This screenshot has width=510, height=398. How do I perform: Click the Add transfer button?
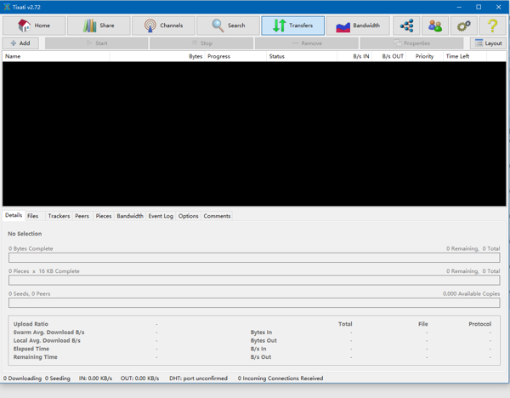point(20,43)
